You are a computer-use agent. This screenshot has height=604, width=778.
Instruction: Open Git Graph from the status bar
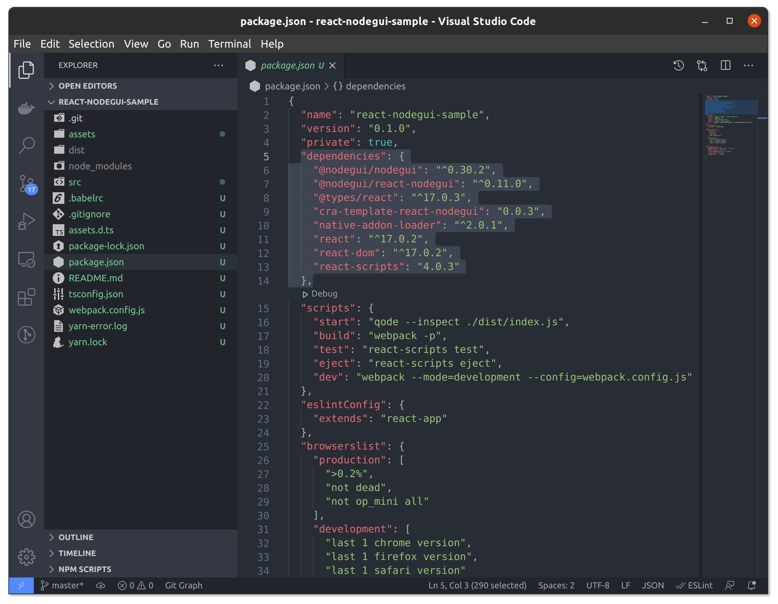coord(184,585)
